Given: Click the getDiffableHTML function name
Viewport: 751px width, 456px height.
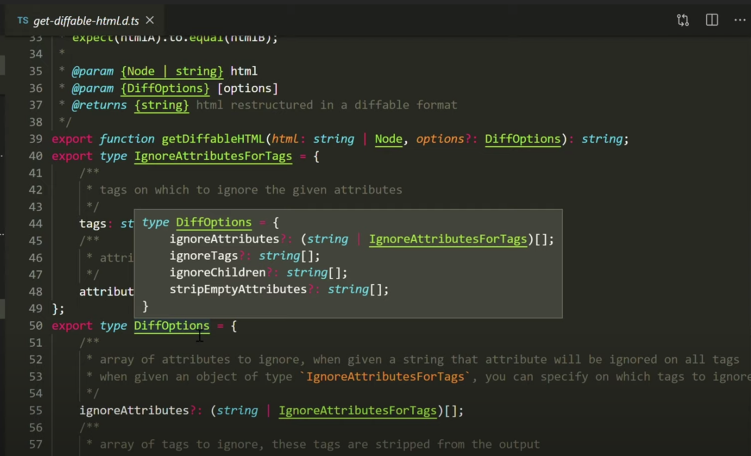Looking at the screenshot, I should point(214,139).
